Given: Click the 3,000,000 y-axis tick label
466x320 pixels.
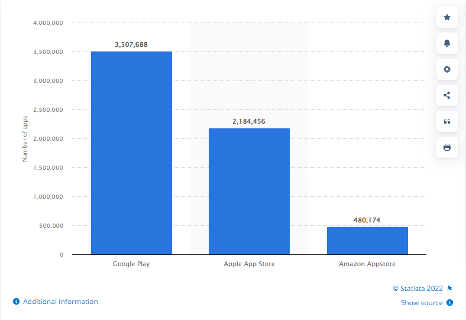Looking at the screenshot, I should [x=48, y=81].
